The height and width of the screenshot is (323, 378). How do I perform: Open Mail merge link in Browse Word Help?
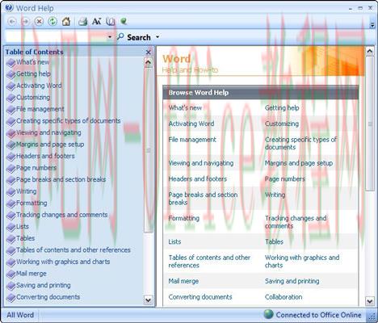click(x=183, y=281)
